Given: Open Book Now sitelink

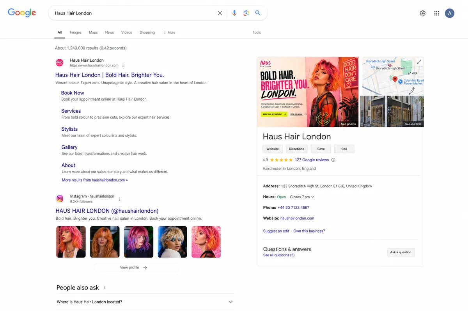Looking at the screenshot, I should click(73, 93).
